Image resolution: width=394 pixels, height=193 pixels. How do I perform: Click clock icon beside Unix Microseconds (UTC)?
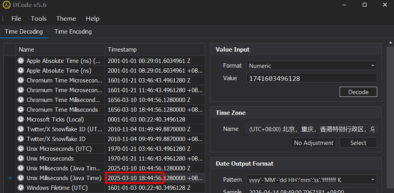pos(21,149)
